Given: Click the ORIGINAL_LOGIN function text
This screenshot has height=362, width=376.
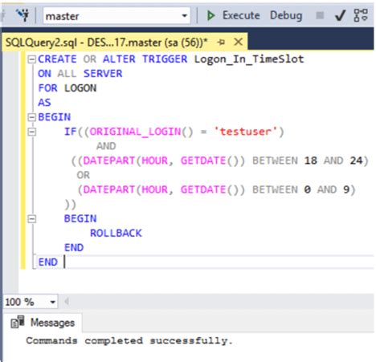Looking at the screenshot, I should pos(135,132).
